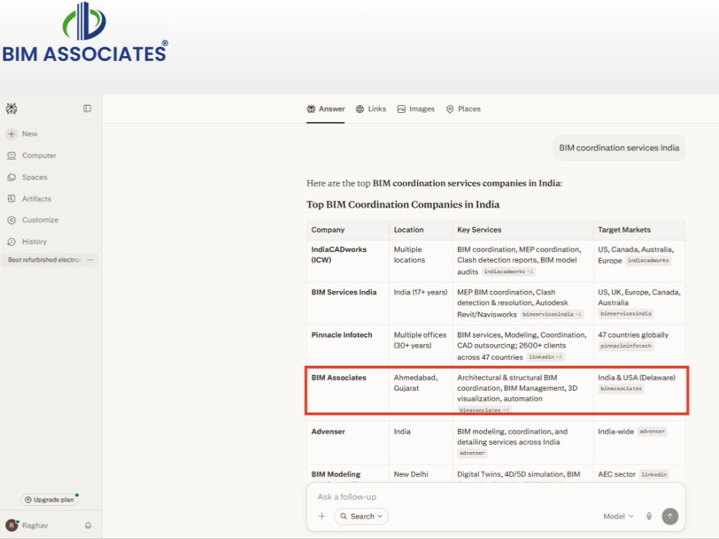Screen dimensions: 719x539
Task: Start a New thread
Action: click(22, 134)
